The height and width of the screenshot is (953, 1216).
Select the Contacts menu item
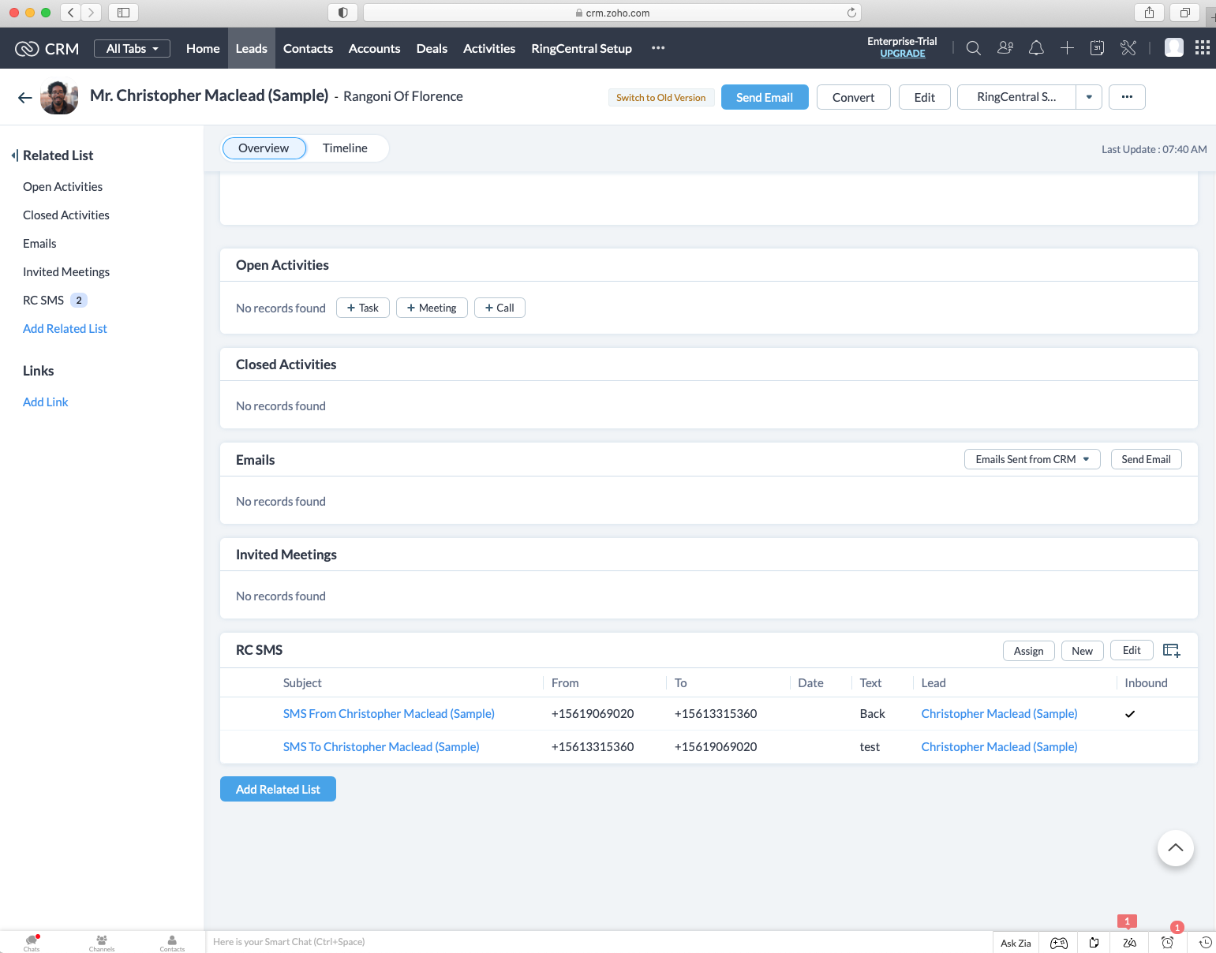308,48
